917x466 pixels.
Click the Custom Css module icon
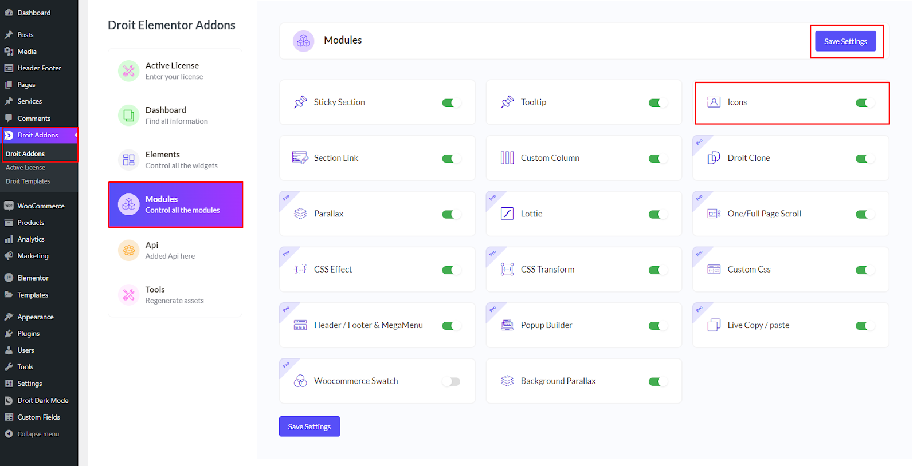click(714, 269)
